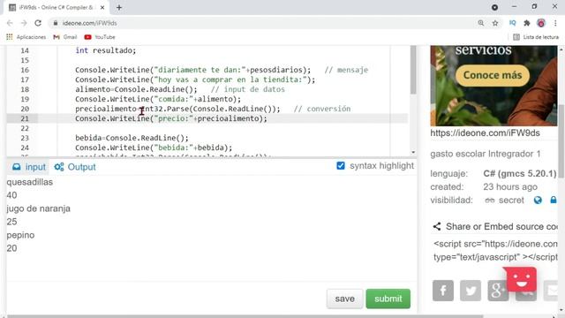
Task: Switch to the Output tab
Action: [x=75, y=167]
